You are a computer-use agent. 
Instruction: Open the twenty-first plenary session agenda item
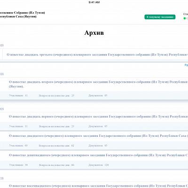[x=98, y=117]
